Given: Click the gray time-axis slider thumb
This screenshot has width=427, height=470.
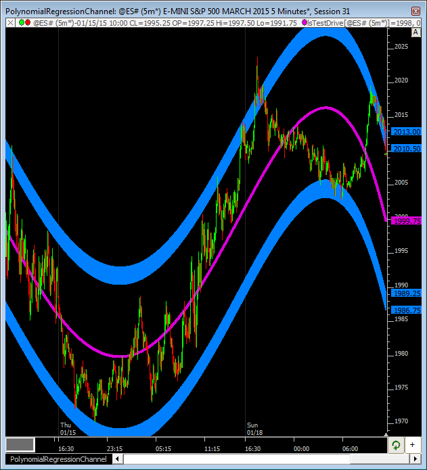Looking at the screenshot, I should point(20,444).
